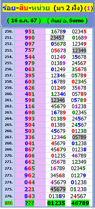Select the result number 481
The height and width of the screenshot is (209, 95).
30,94
